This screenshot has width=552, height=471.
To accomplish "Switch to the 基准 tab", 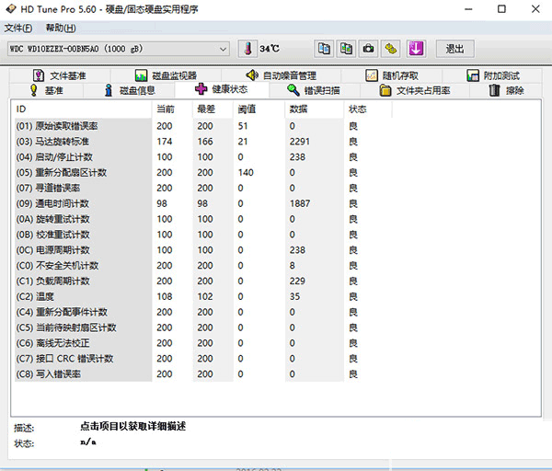I will pyautogui.click(x=47, y=90).
